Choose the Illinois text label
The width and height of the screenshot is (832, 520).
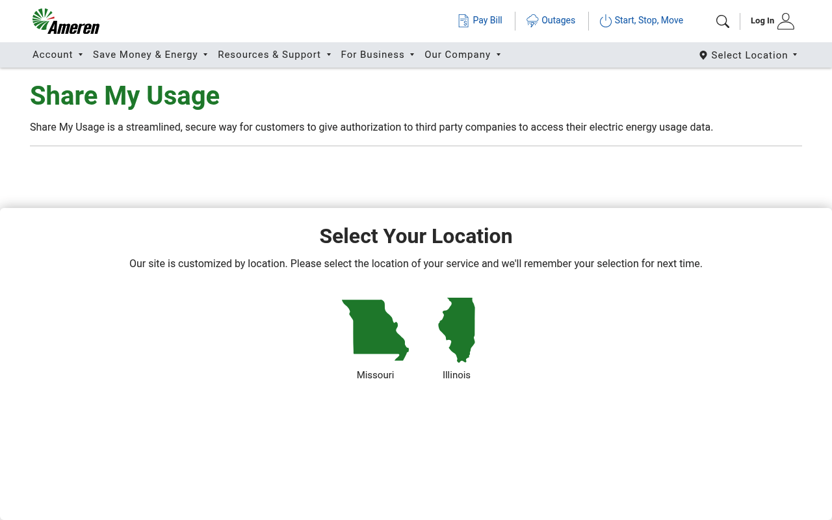point(456,375)
